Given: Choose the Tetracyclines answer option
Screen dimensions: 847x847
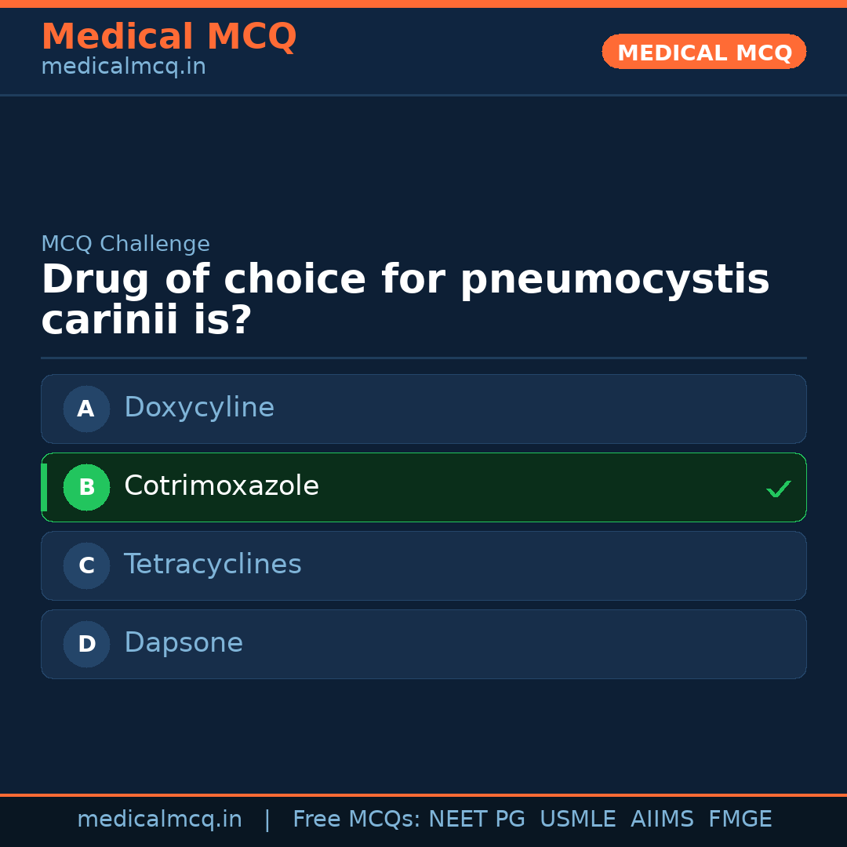Looking at the screenshot, I should (423, 565).
